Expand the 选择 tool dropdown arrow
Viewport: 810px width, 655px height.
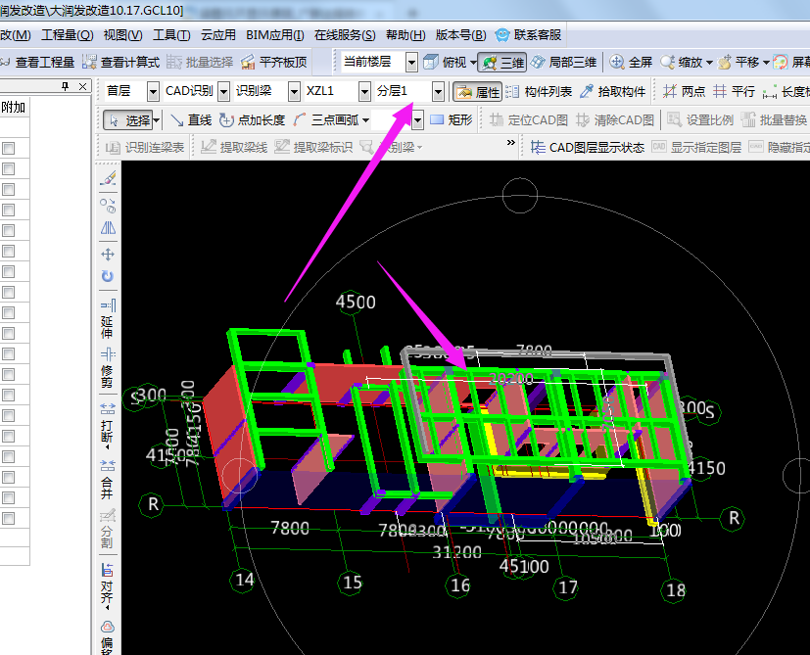point(157,120)
